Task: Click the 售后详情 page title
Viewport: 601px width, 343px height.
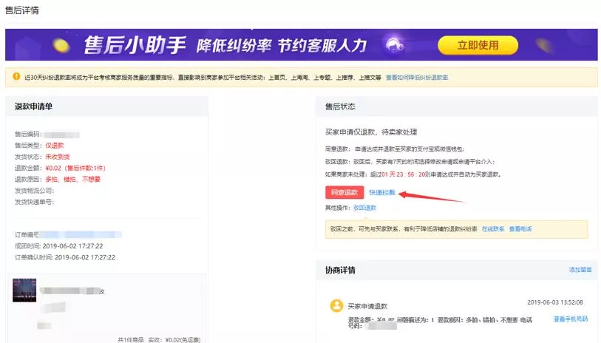Action: coord(22,10)
